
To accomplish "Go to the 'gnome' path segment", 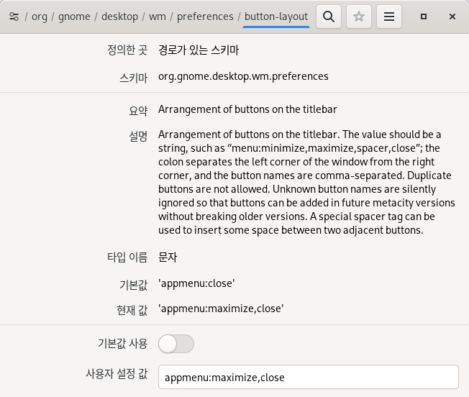I will coord(74,17).
